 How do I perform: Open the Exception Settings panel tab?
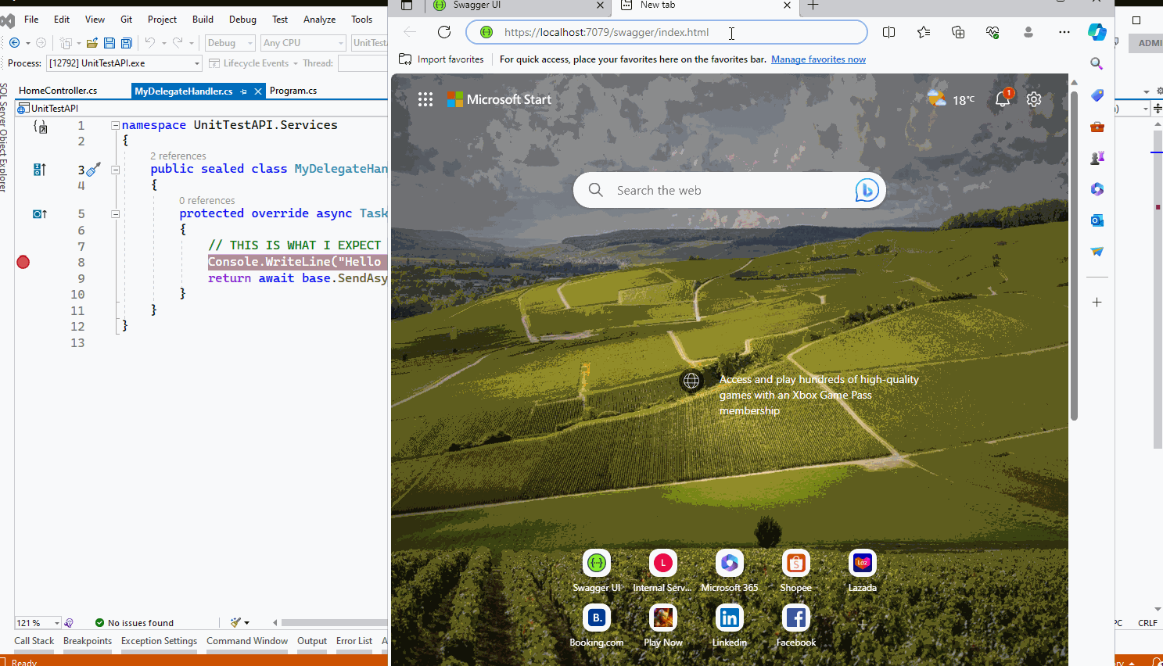[x=159, y=641]
